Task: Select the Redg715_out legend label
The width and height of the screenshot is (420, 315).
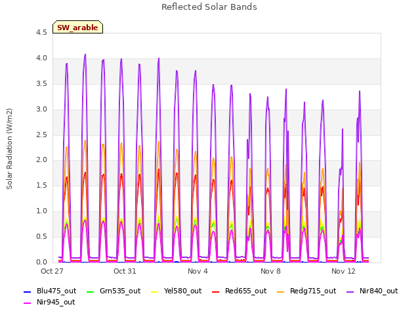Action: pyautogui.click(x=313, y=291)
